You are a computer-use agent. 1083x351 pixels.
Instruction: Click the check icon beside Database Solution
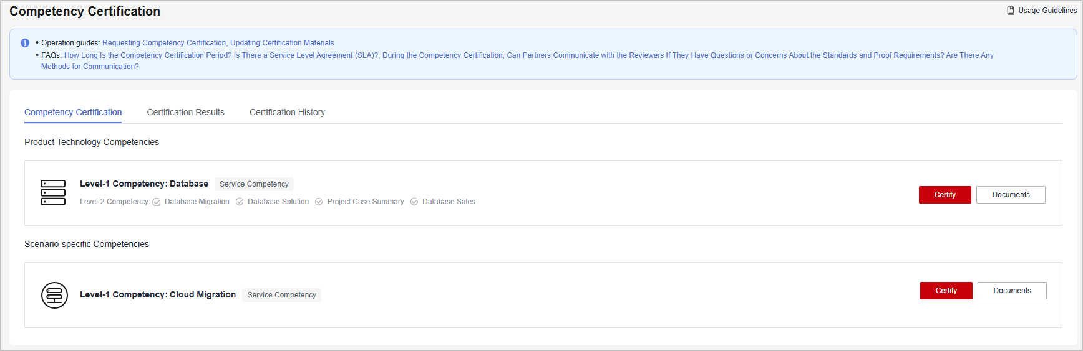coord(240,202)
